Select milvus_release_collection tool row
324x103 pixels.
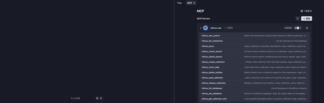pos(254,83)
